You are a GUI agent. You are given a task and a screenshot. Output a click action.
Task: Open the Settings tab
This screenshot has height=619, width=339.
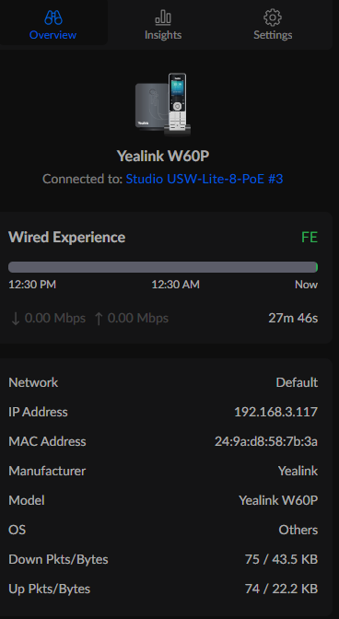click(x=273, y=22)
